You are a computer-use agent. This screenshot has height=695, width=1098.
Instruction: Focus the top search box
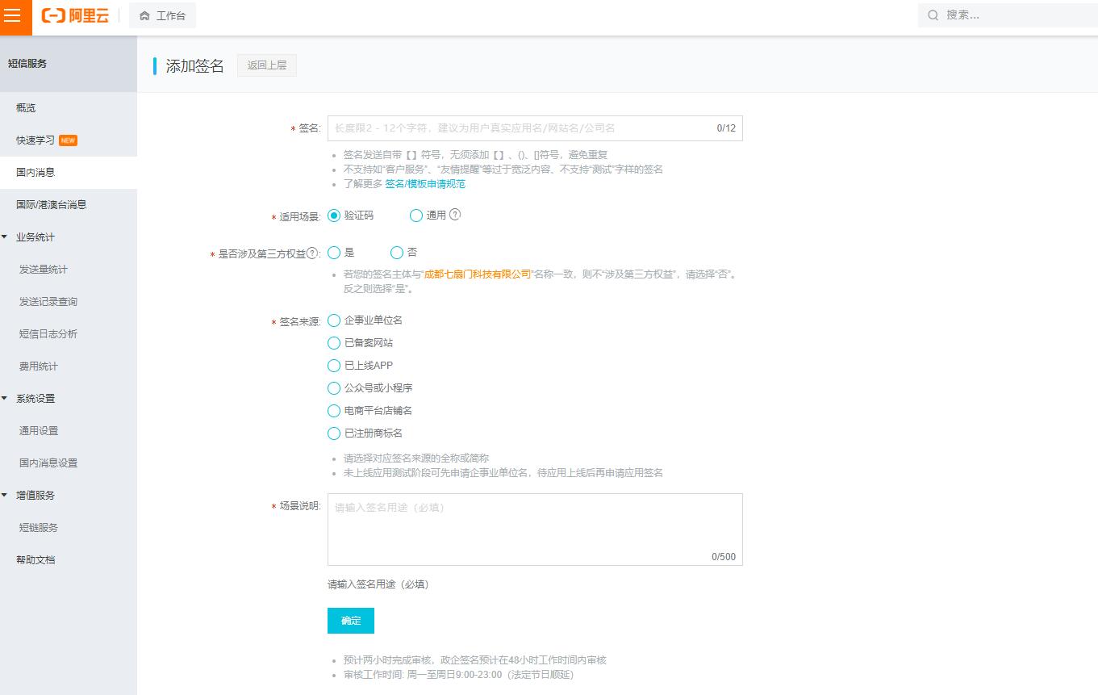[x=1008, y=15]
